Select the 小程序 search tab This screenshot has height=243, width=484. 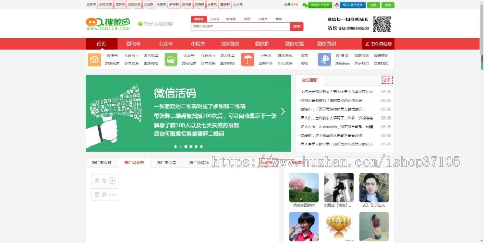coord(262,19)
